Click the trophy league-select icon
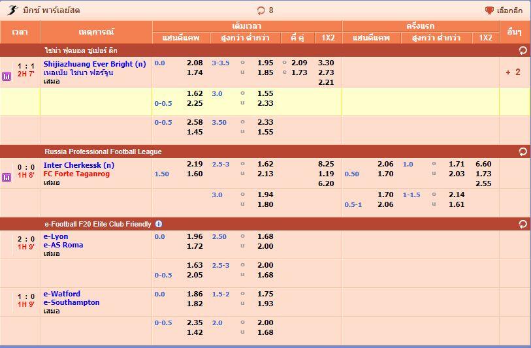The height and width of the screenshot is (348, 531). 489,10
